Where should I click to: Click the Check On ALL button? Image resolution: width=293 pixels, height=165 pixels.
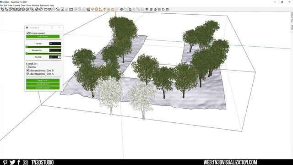(x=43, y=81)
